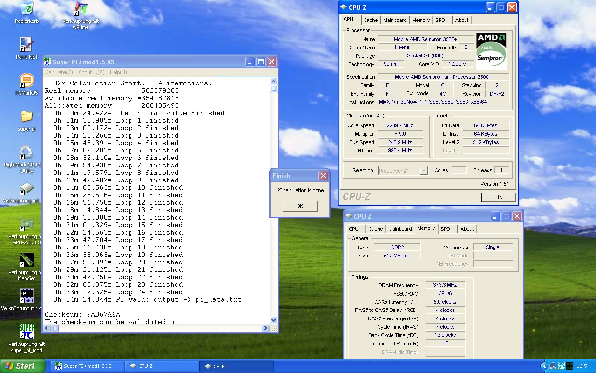The height and width of the screenshot is (373, 596).
Task: Click the memory Type DDR2 field
Action: [397, 248]
